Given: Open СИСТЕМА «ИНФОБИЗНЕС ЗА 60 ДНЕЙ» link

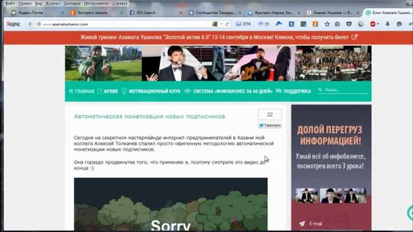Looking at the screenshot, I should click(228, 91).
